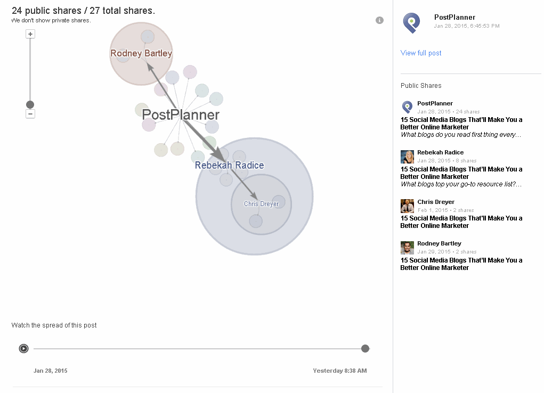Open Rodney Bartley's name in Public Shares
Image resolution: width=544 pixels, height=393 pixels.
pos(439,243)
